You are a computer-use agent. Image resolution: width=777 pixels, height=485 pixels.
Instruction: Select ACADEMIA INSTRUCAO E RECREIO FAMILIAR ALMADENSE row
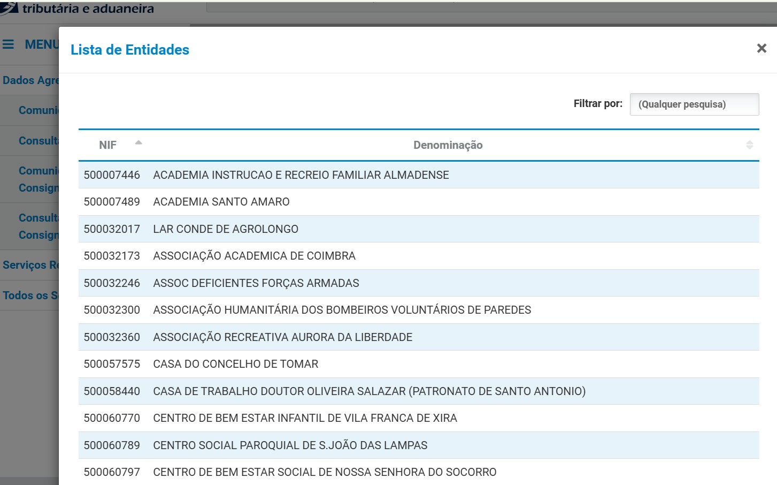301,175
